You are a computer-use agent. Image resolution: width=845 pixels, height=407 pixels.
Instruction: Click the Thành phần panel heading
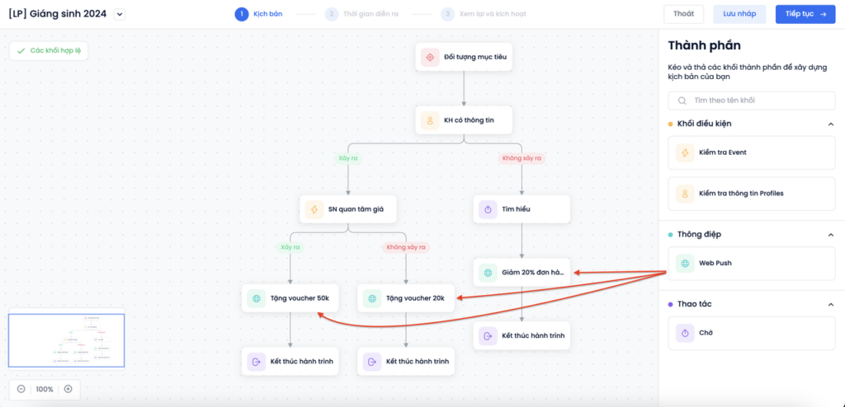pyautogui.click(x=705, y=45)
